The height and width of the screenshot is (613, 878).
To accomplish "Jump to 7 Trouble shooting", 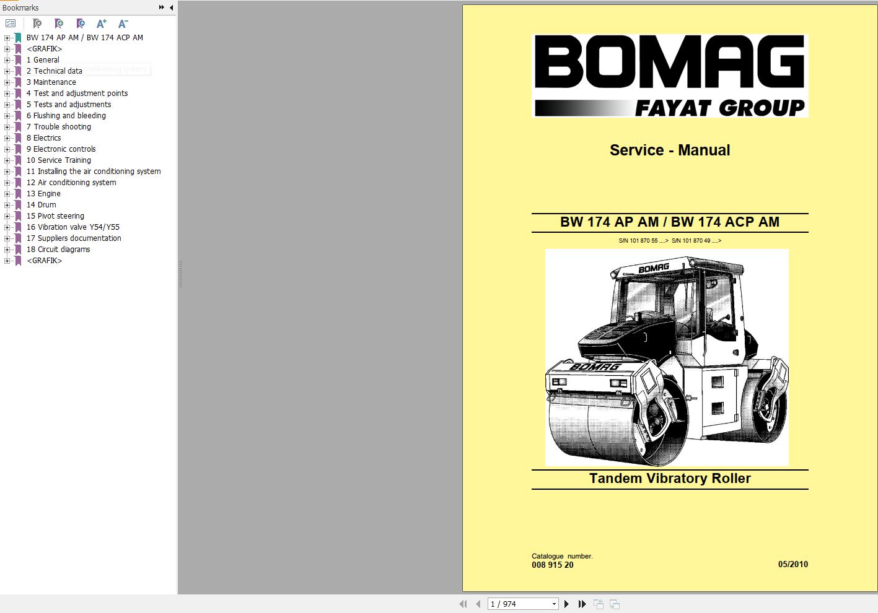I will click(59, 127).
